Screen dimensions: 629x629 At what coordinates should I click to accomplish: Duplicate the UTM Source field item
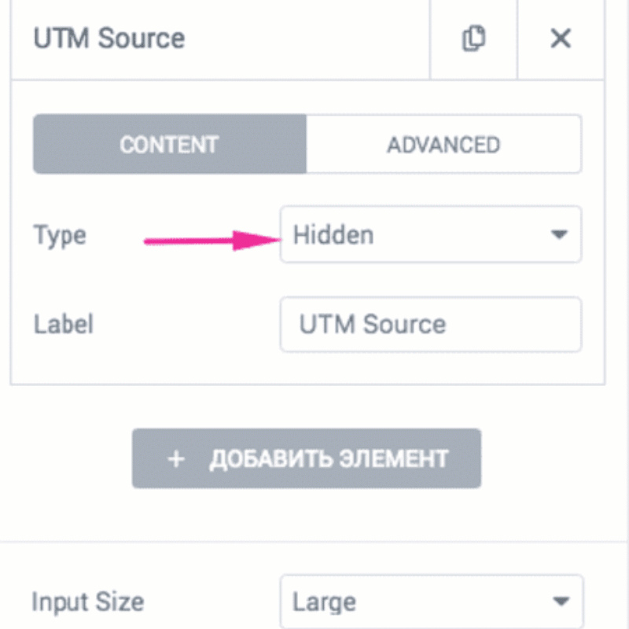474,39
